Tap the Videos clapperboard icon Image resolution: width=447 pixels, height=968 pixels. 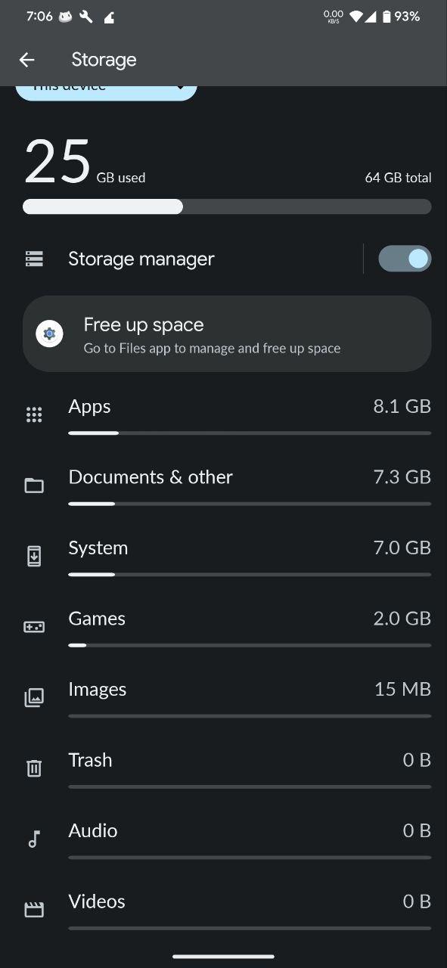(34, 910)
